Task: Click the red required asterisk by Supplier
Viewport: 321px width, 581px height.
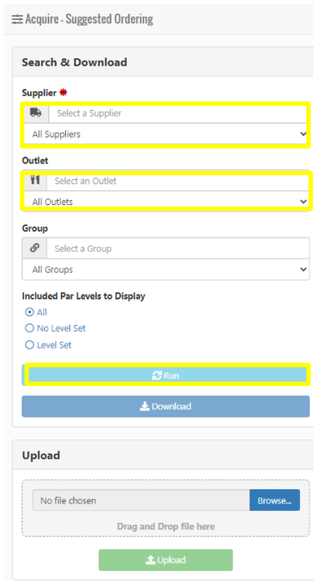Action: pyautogui.click(x=63, y=93)
